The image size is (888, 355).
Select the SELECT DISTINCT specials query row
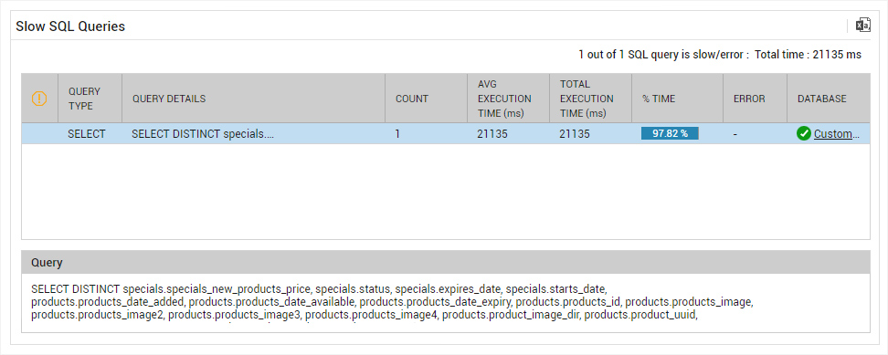[x=446, y=134]
